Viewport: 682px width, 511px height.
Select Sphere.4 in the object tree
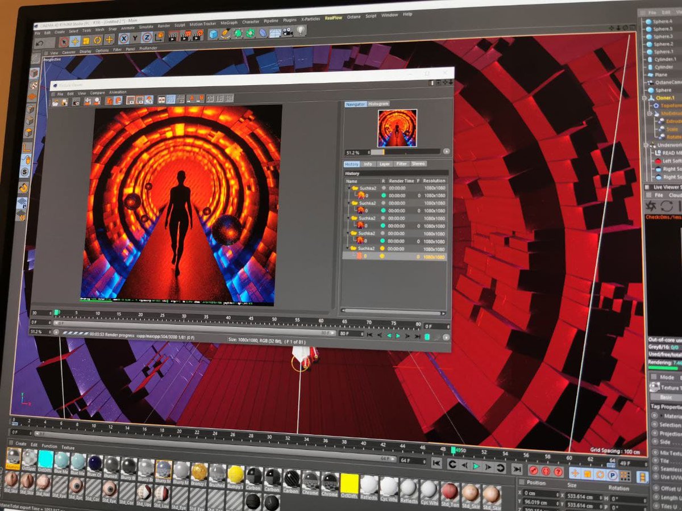[662, 22]
